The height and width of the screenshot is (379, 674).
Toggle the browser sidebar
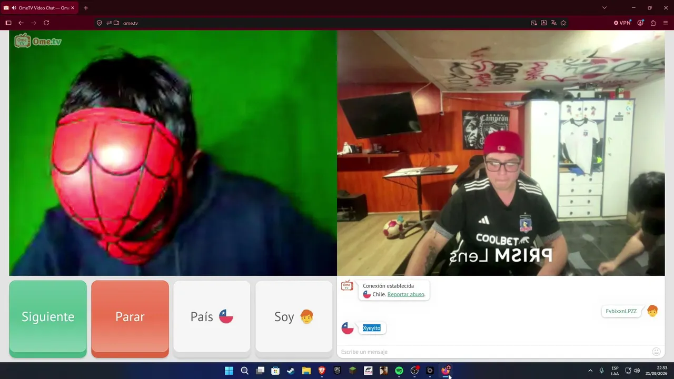pyautogui.click(x=8, y=23)
